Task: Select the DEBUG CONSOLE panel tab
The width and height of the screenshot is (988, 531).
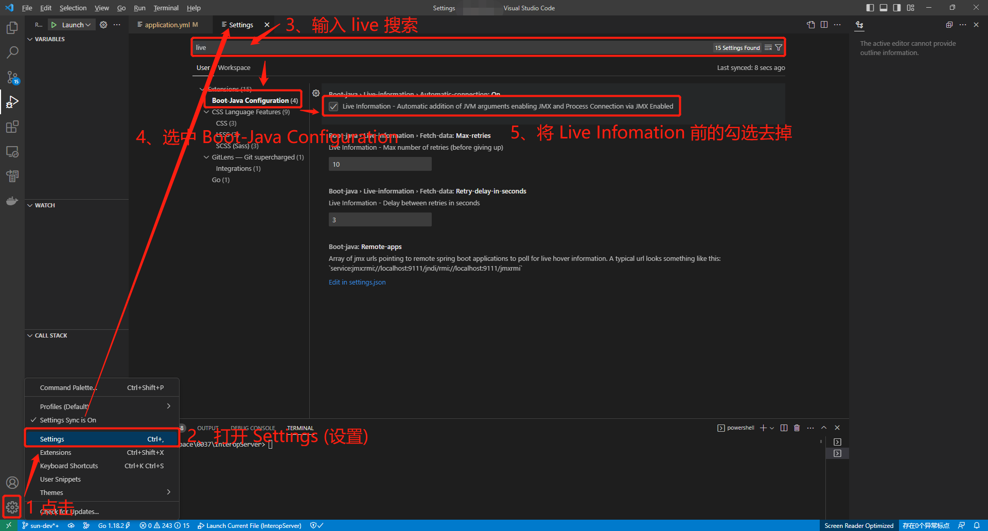Action: (x=253, y=428)
